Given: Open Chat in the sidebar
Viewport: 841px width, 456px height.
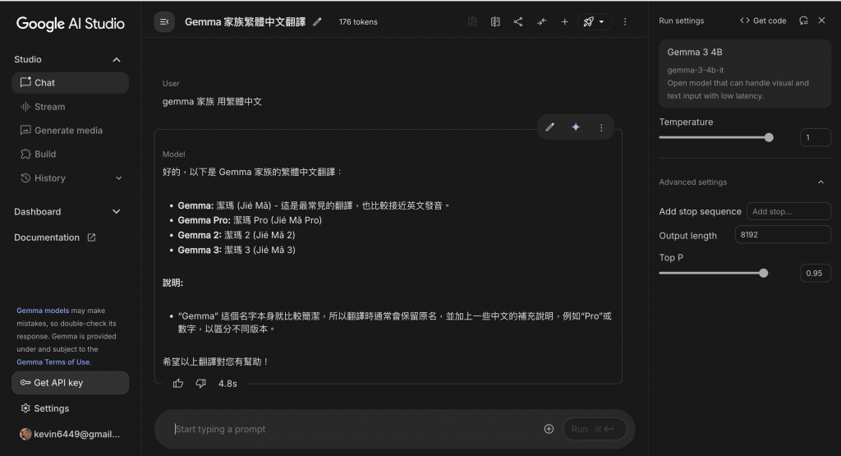Looking at the screenshot, I should point(71,83).
